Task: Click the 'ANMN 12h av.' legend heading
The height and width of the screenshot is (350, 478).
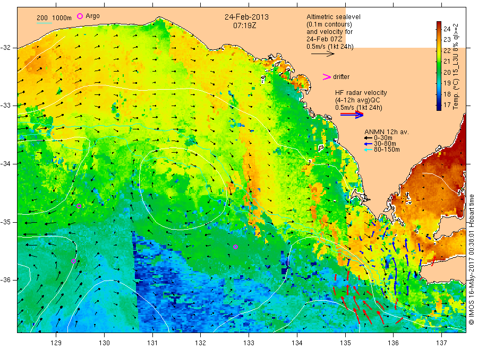Action: (x=387, y=132)
